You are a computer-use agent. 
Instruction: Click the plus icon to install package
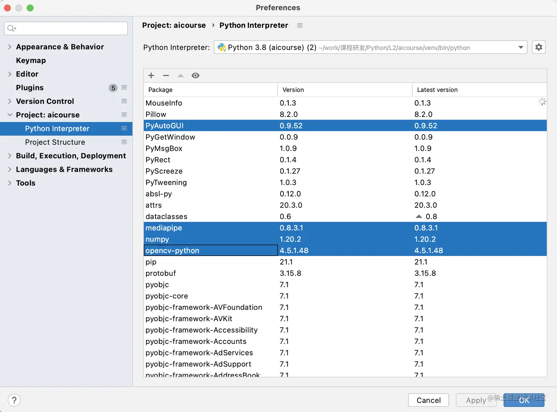[151, 75]
